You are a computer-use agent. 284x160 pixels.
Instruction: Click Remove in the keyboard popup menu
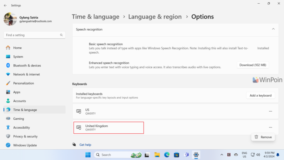263,137
